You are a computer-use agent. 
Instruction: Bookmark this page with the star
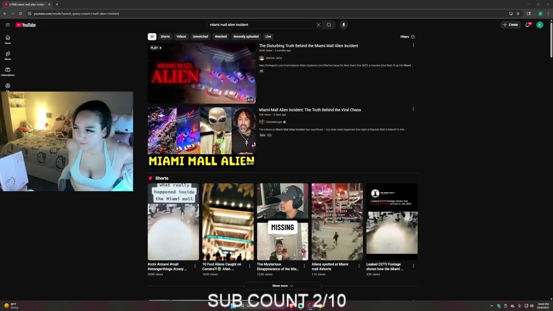tap(518, 13)
